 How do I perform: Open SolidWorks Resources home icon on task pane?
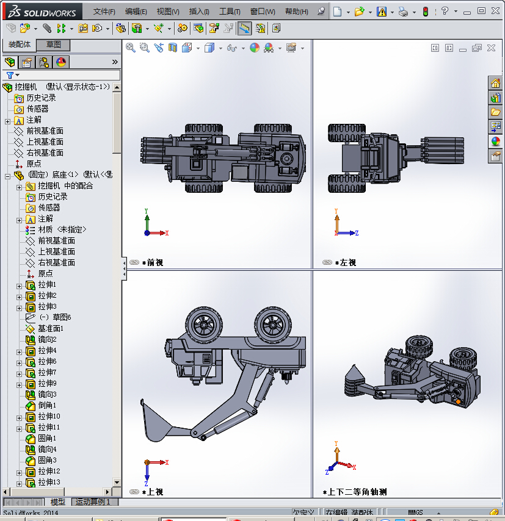495,83
